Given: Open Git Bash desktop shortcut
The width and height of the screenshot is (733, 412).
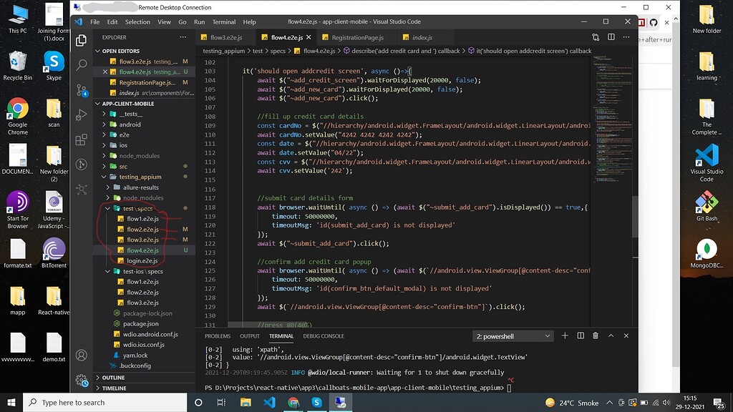Looking at the screenshot, I should pyautogui.click(x=707, y=206).
